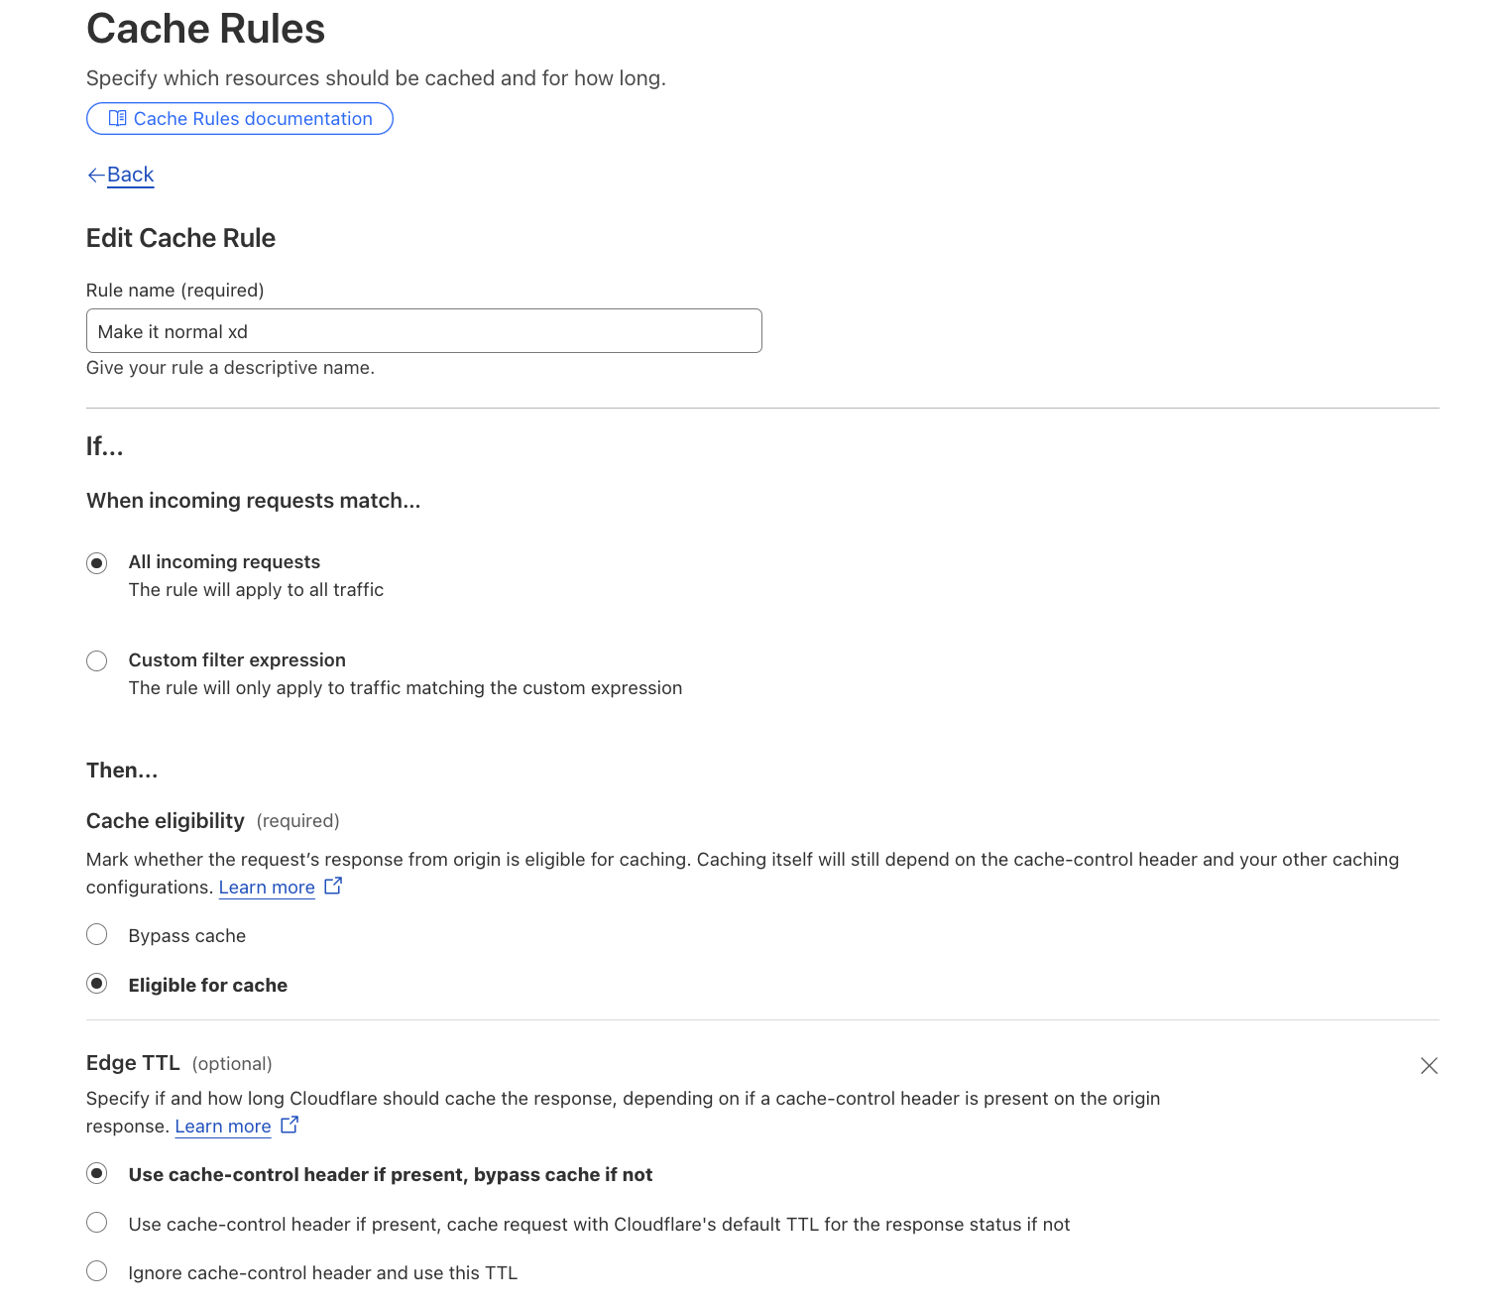
Task: Click the external-link icon beside Edge TTL Learn more
Action: (289, 1125)
